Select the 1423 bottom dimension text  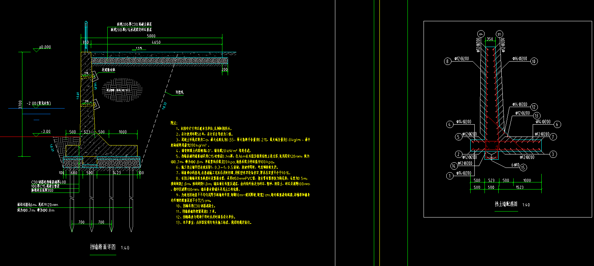[x=117, y=173]
